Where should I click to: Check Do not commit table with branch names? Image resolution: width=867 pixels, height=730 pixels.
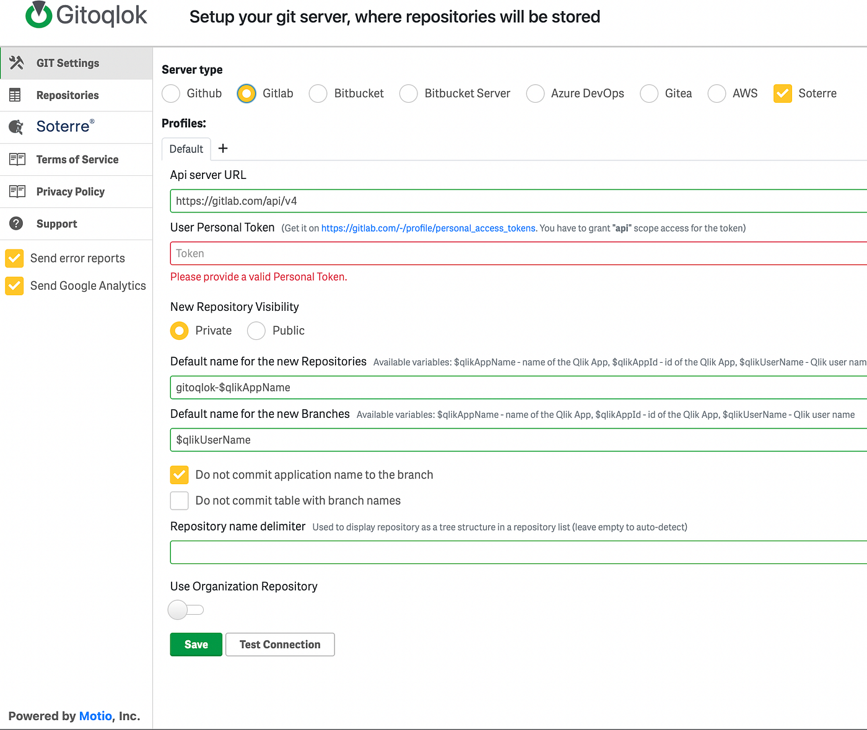180,500
